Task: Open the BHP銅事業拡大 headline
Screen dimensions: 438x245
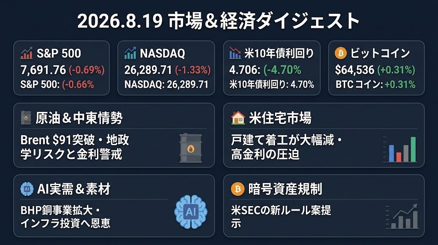Action: [65, 217]
